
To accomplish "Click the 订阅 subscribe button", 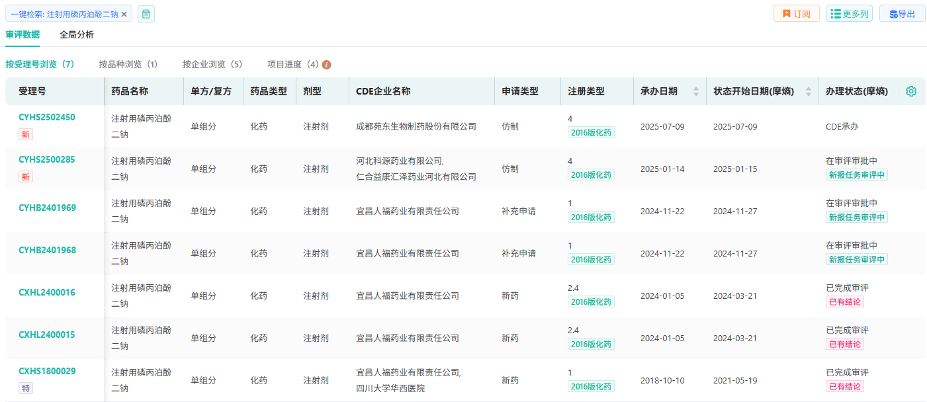I will 796,14.
